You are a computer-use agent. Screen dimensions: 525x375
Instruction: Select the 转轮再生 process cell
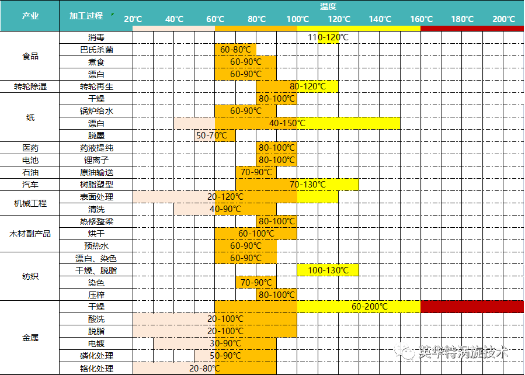[x=96, y=86]
